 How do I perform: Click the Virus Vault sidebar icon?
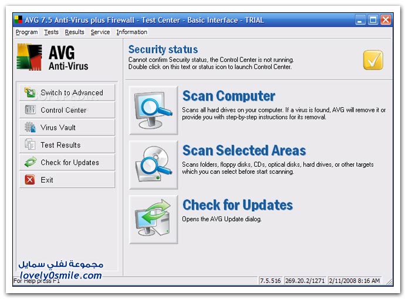30,128
